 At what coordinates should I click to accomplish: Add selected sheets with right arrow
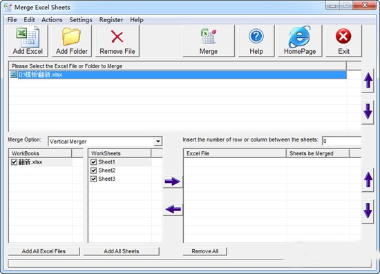click(173, 182)
